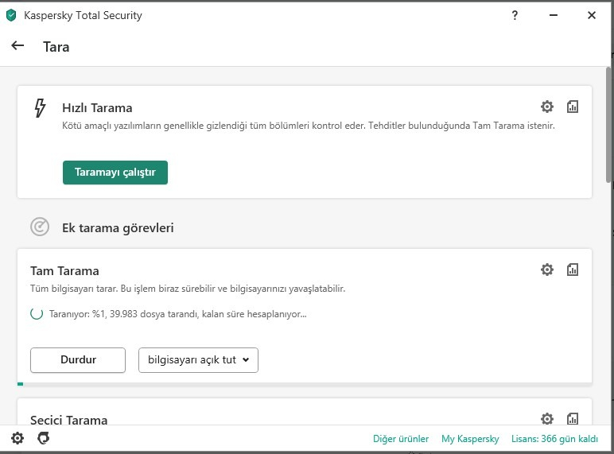Click the Tam Tarama scan progress bar
The image size is (614, 454).
click(x=305, y=384)
